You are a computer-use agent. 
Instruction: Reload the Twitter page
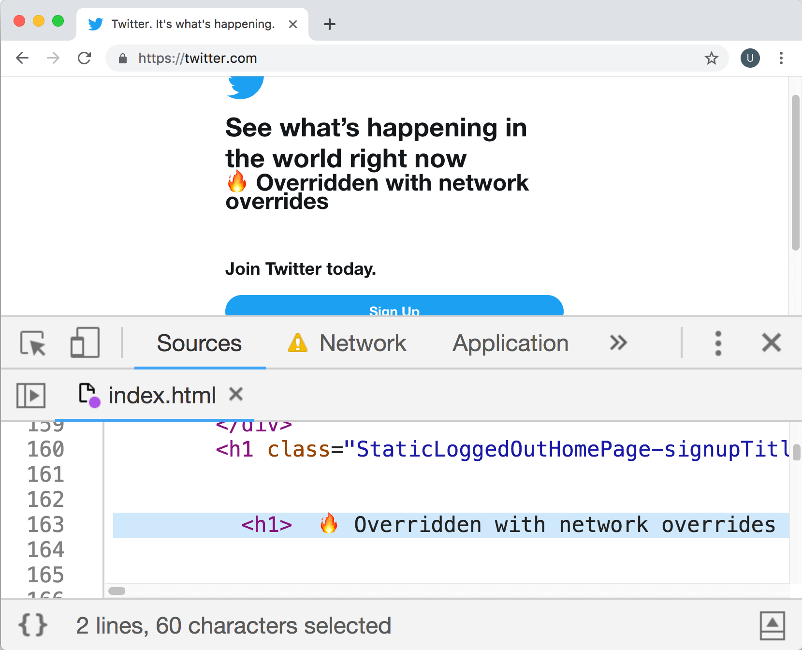[x=85, y=58]
